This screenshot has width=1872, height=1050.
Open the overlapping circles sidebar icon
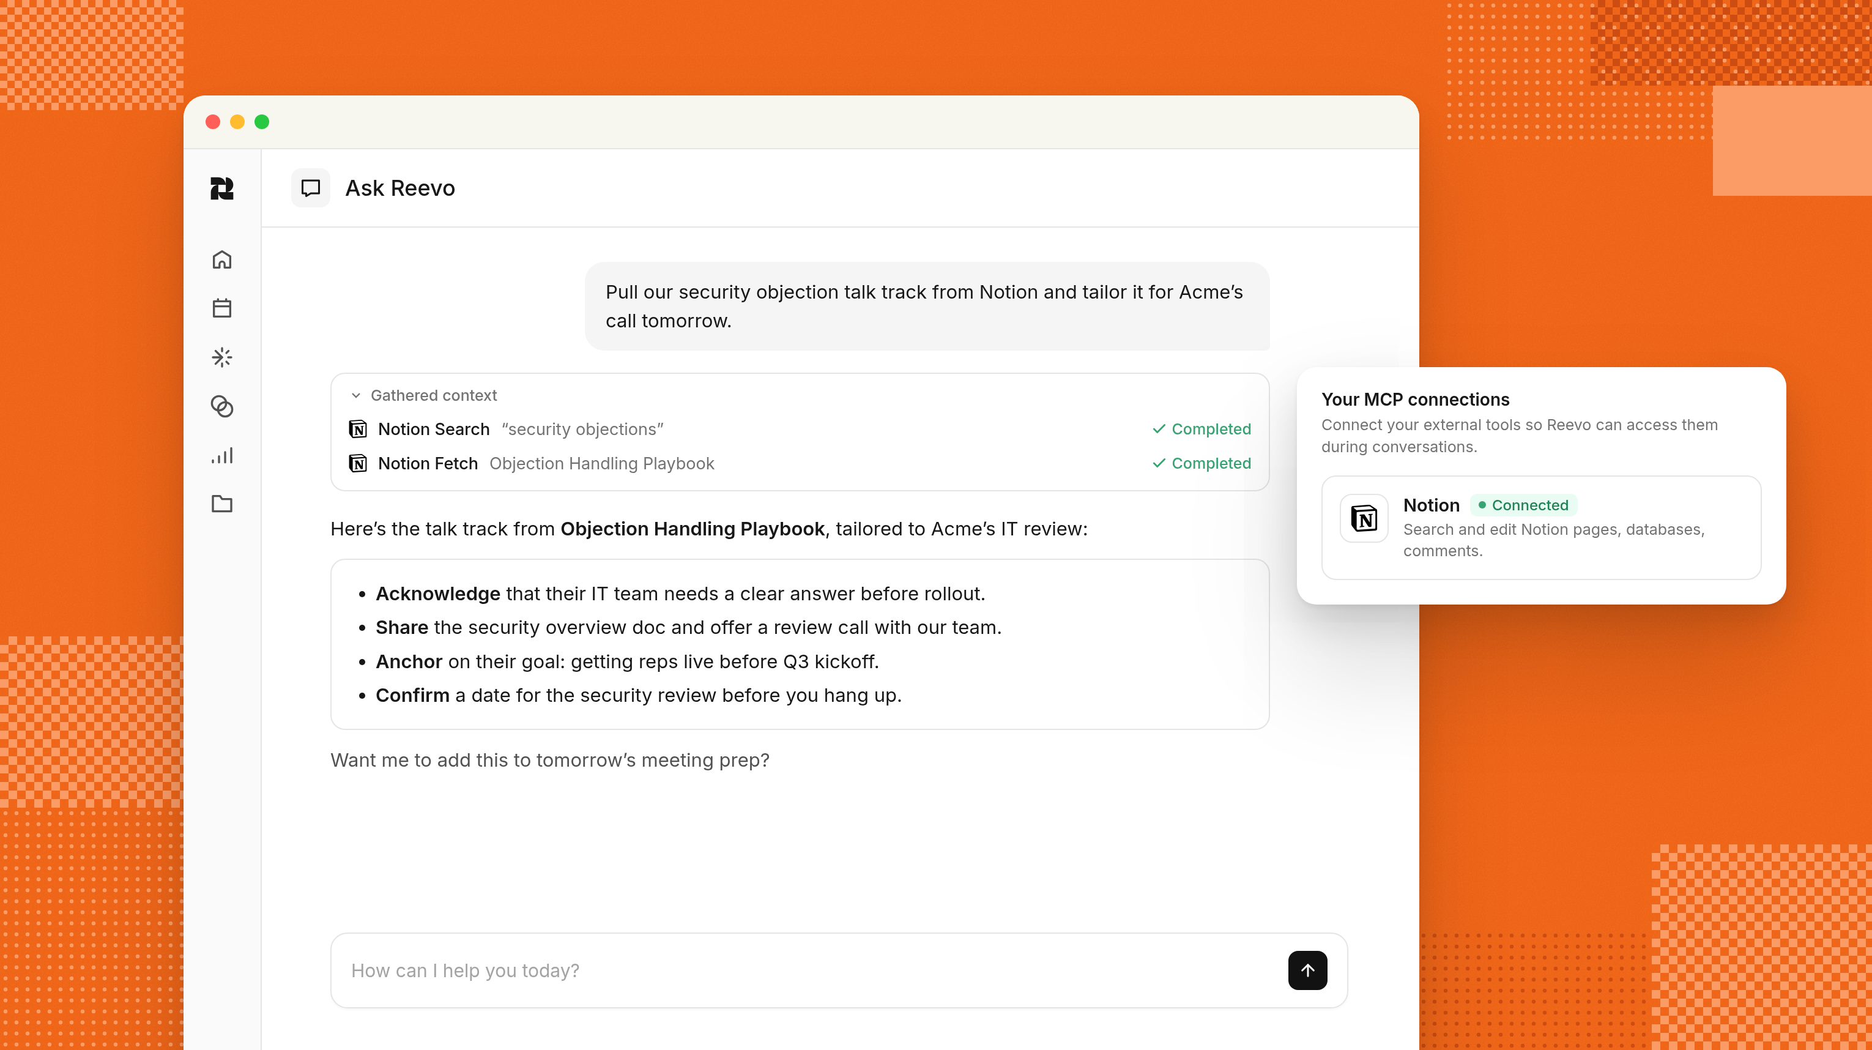(x=221, y=406)
